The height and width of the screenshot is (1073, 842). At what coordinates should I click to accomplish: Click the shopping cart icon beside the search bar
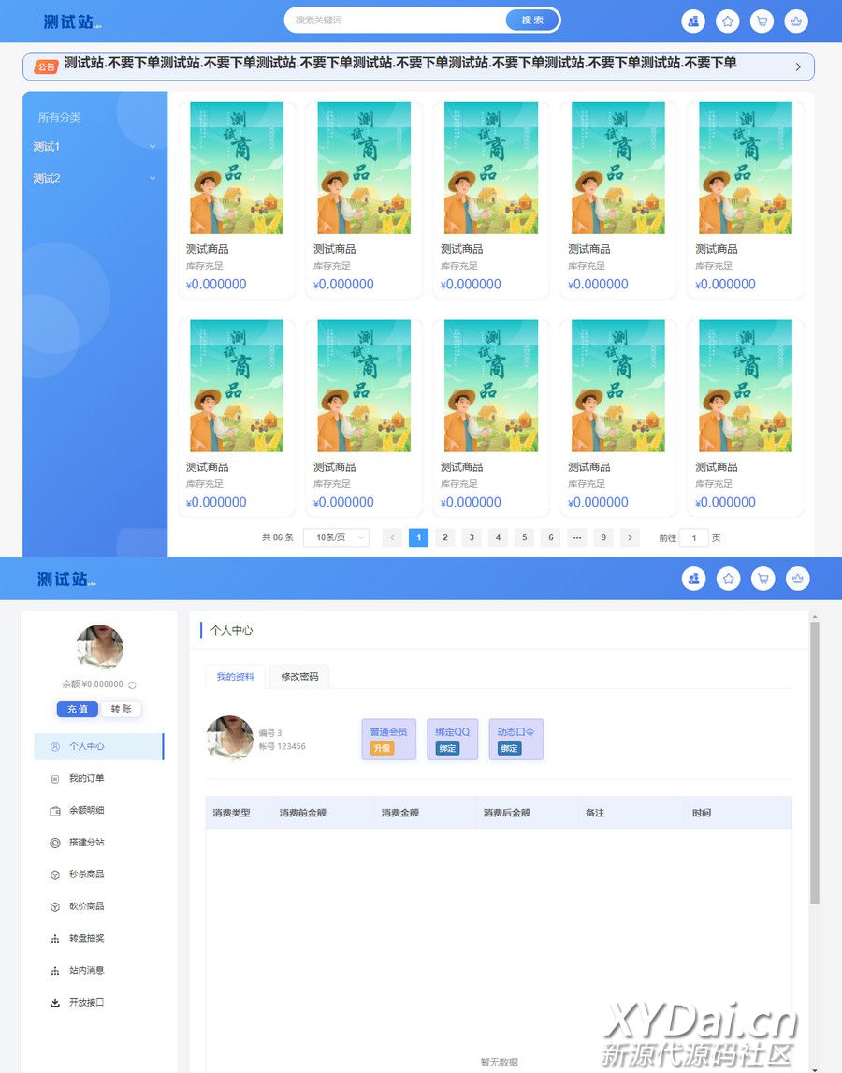(762, 22)
